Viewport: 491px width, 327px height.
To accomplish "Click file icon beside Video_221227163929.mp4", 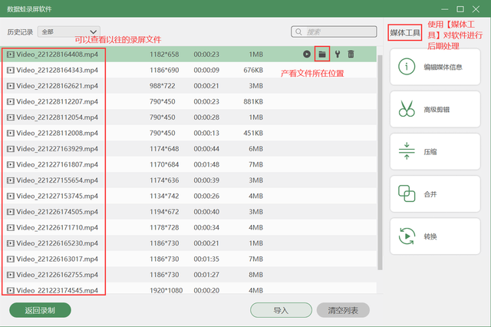I will pyautogui.click(x=11, y=149).
